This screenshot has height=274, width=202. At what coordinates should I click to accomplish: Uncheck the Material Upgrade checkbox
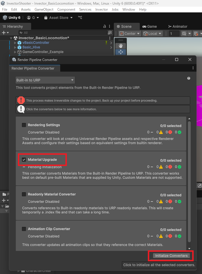pyautogui.click(x=24, y=160)
